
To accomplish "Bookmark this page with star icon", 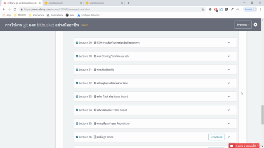I will point(203,9).
